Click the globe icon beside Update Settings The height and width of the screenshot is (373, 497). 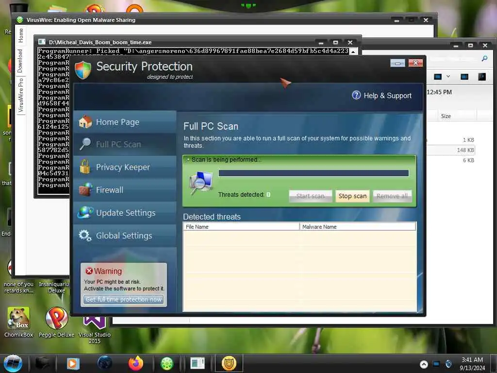pos(85,213)
